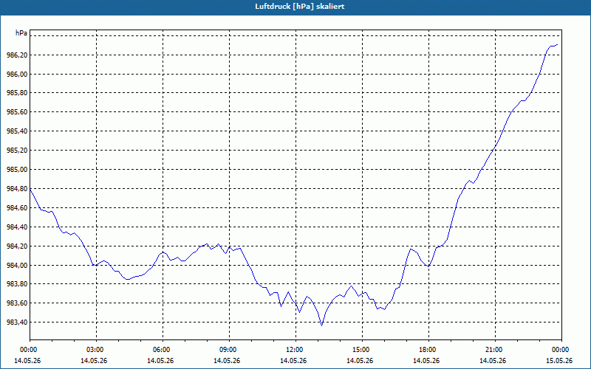Select the 14.05.26 date below 18:00
591x369 pixels.
[x=426, y=360]
